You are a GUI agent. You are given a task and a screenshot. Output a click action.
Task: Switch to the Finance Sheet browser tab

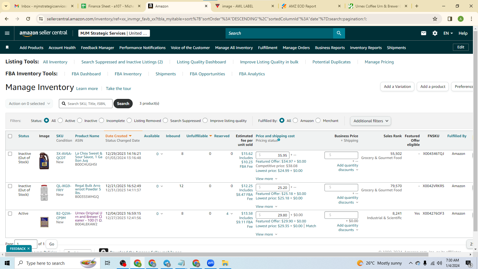click(111, 6)
